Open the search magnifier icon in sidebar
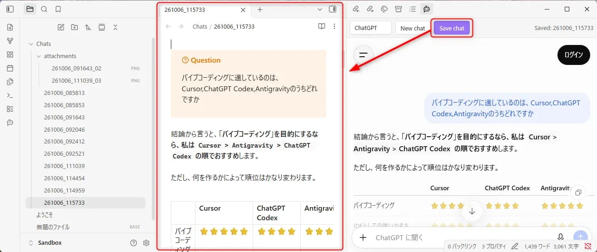The image size is (597, 252). [x=44, y=9]
